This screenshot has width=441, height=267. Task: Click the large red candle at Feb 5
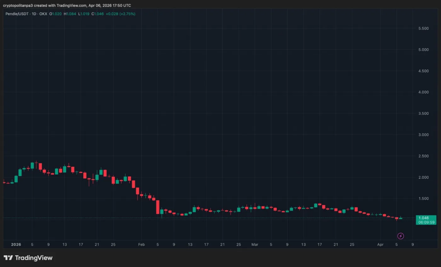[158, 207]
